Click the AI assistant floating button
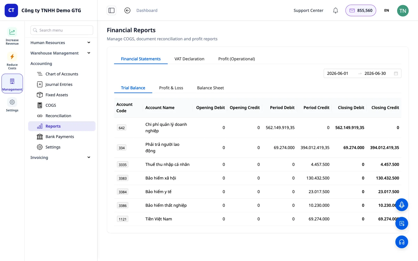The image size is (418, 261). pos(402,223)
